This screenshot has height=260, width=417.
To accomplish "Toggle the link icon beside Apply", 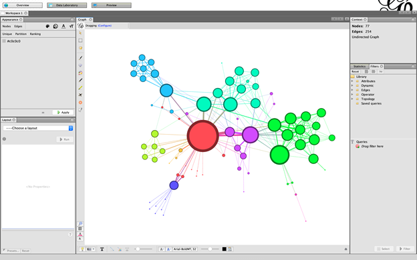I will (43, 113).
